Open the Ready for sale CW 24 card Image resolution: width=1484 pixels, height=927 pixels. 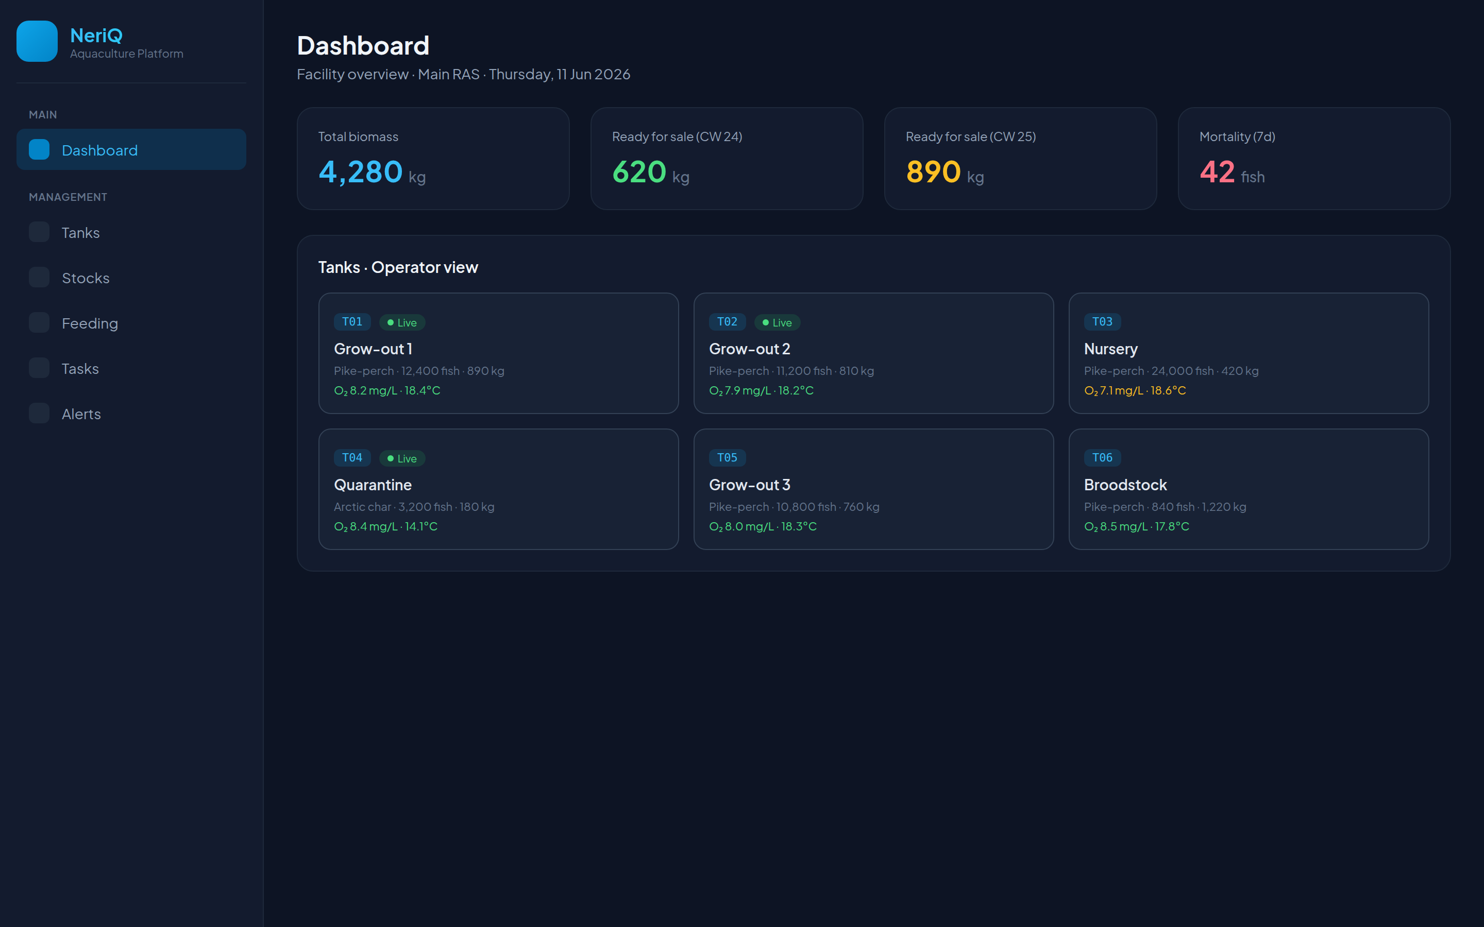[727, 159]
